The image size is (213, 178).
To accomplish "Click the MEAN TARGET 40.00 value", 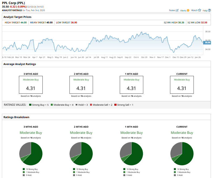I will (49, 22).
